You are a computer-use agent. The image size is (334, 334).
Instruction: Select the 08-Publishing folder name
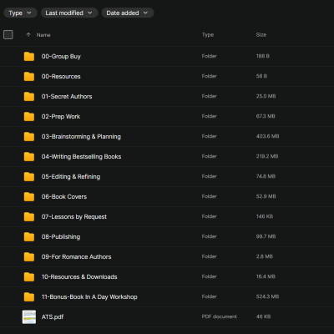(x=61, y=237)
